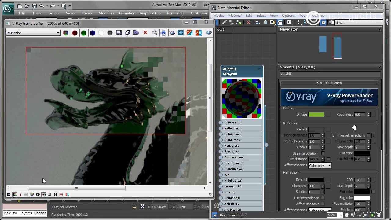The height and width of the screenshot is (220, 391).
Task: Click the Diffuse map input socket
Action: 221,123
